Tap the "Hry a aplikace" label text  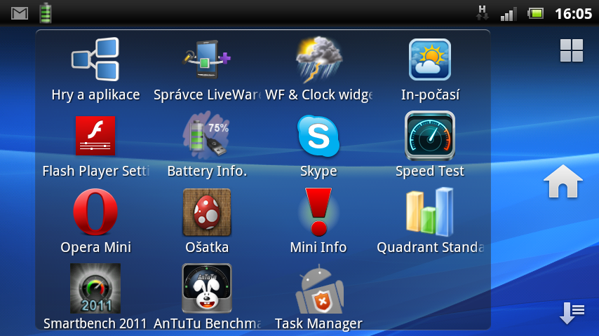tap(95, 95)
